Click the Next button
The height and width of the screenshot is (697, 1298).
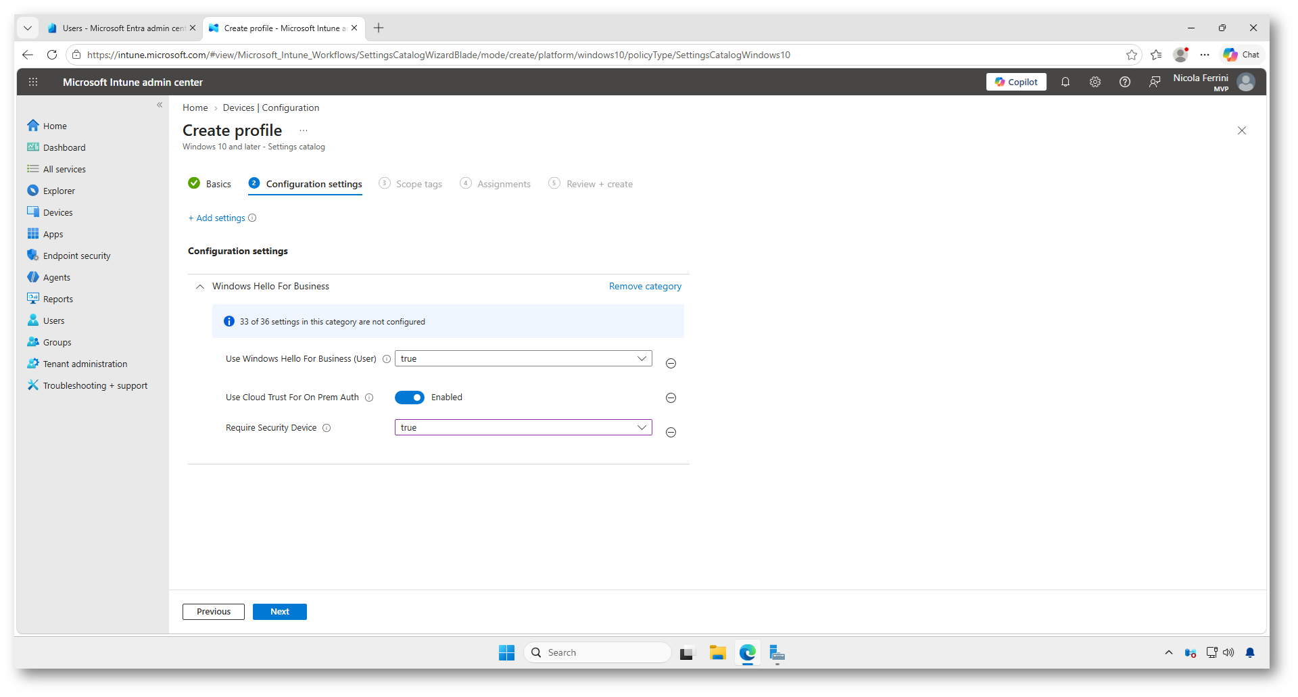click(280, 612)
